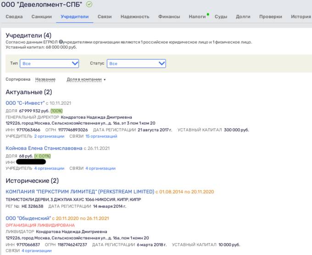The width and height of the screenshot is (312, 255).
Task: Switch to the Санкции tab
Action: point(42,17)
